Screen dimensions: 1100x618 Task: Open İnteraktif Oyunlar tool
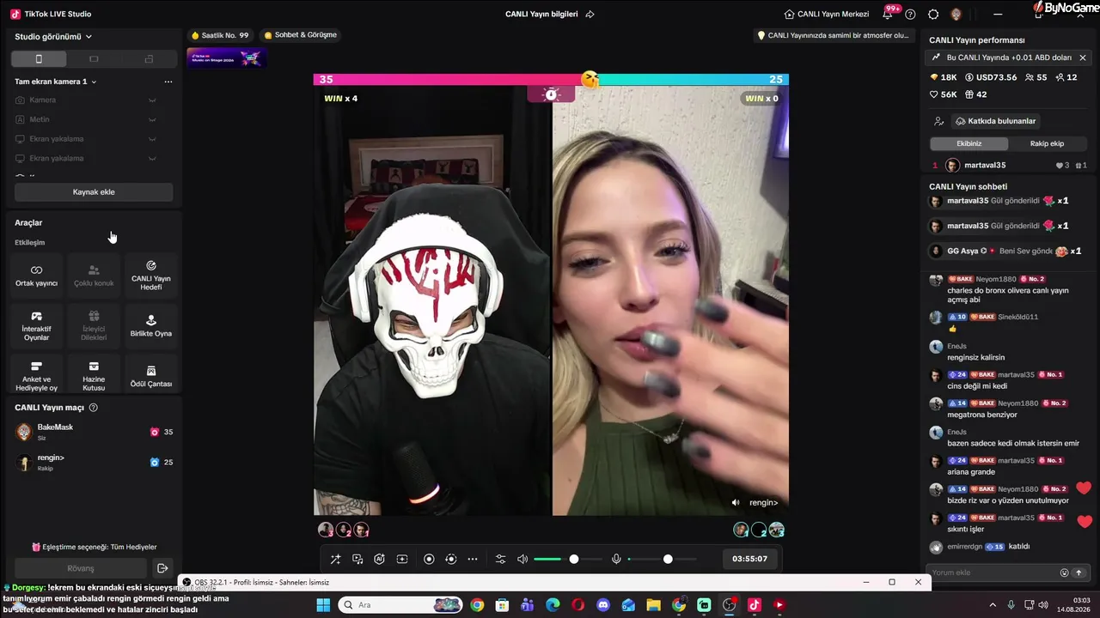[36, 326]
